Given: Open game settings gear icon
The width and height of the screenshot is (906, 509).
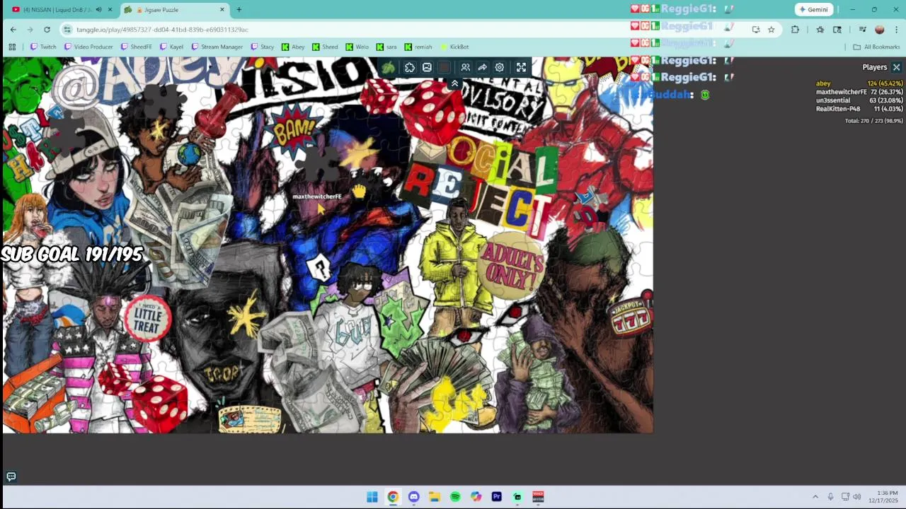Looking at the screenshot, I should tap(500, 67).
